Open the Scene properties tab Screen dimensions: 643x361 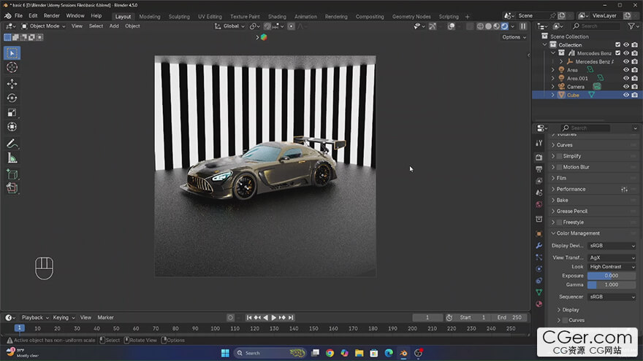(539, 193)
